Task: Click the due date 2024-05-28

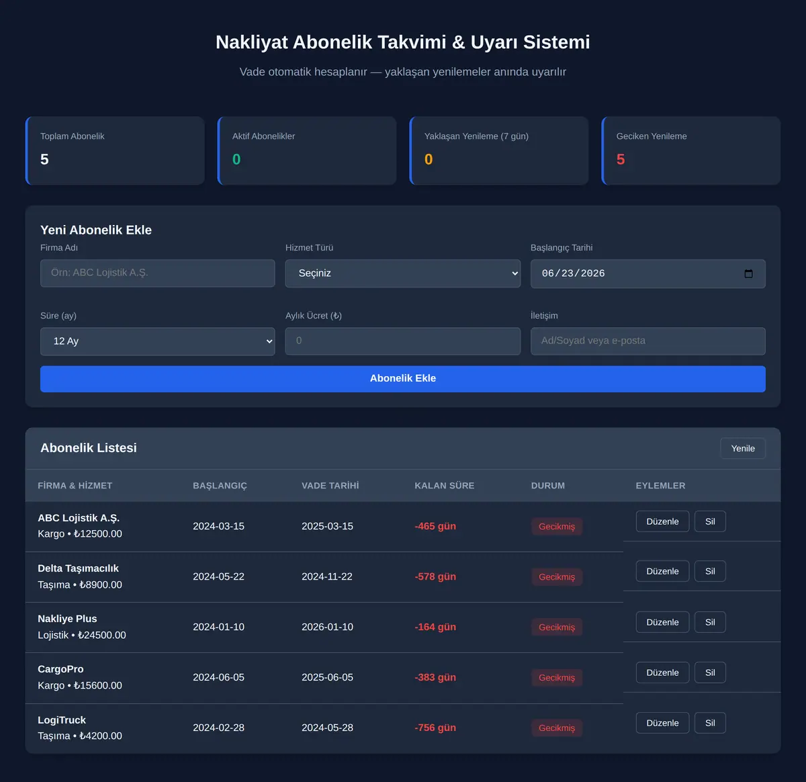Action: (327, 728)
